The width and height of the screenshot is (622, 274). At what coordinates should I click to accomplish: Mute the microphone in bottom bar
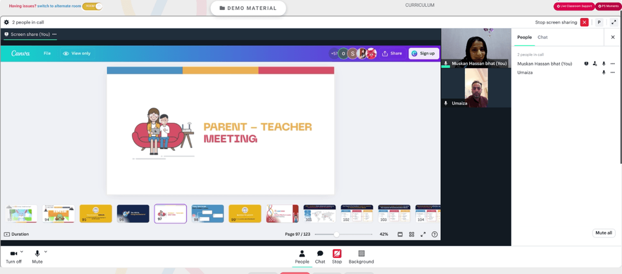[x=37, y=257]
